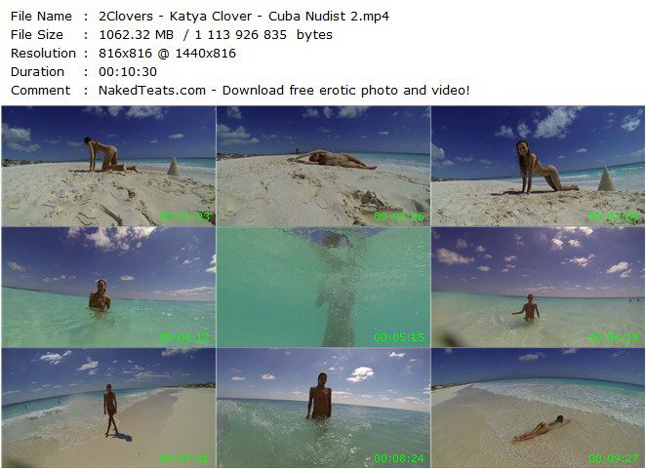Open the thumbnail stamped 00:01:03
Screen dimensions: 646x469
(x=108, y=166)
